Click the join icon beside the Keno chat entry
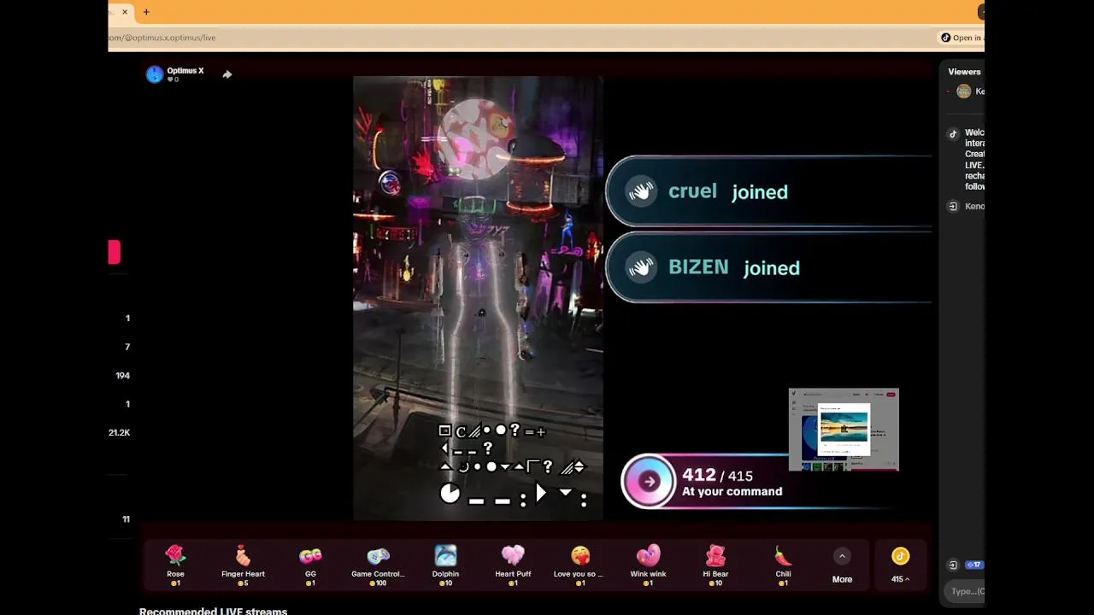The width and height of the screenshot is (1094, 615). coord(953,206)
